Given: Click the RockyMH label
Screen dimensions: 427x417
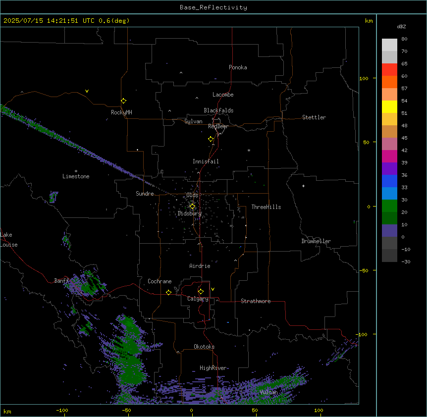Looking at the screenshot, I should [121, 112].
